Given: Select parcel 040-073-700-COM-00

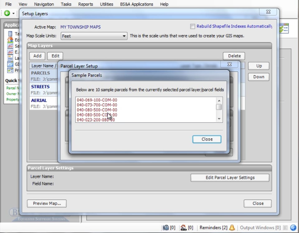Looking at the screenshot, I should 97,105.
